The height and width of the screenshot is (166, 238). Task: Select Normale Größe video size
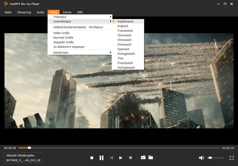[x=80, y=38]
